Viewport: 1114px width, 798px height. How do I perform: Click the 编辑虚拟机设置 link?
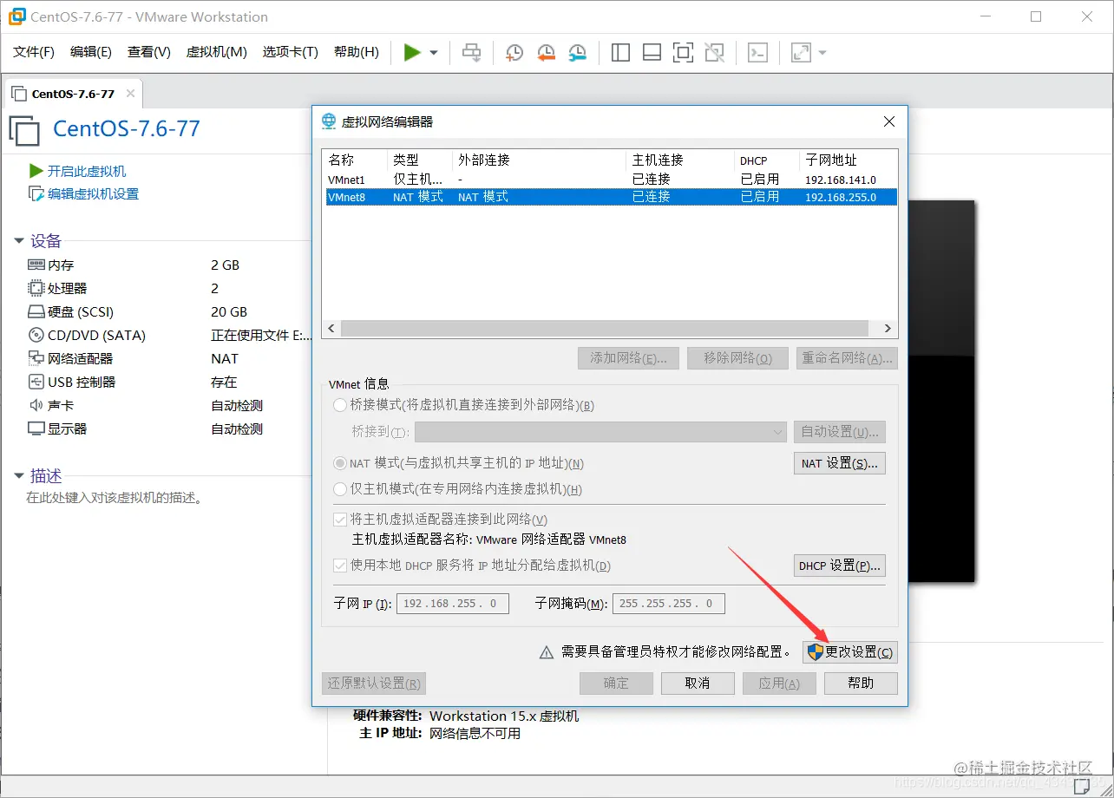pos(93,194)
